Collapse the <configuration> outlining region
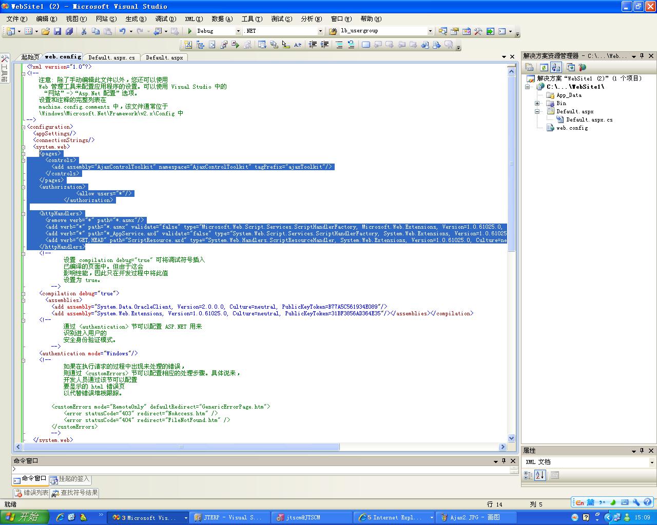This screenshot has width=657, height=525. [24, 127]
